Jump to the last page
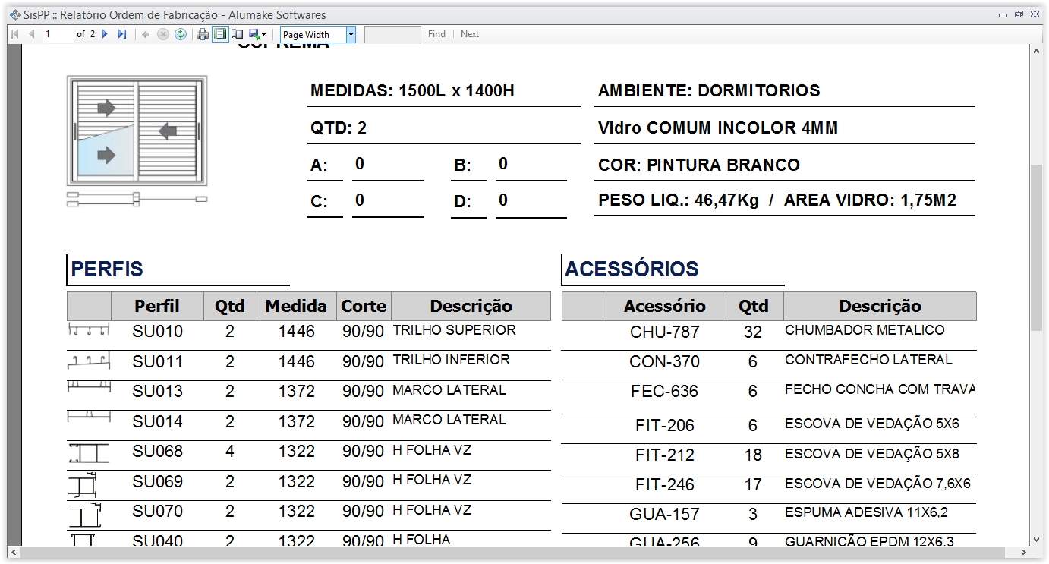The image size is (1049, 564). pyautogui.click(x=121, y=34)
